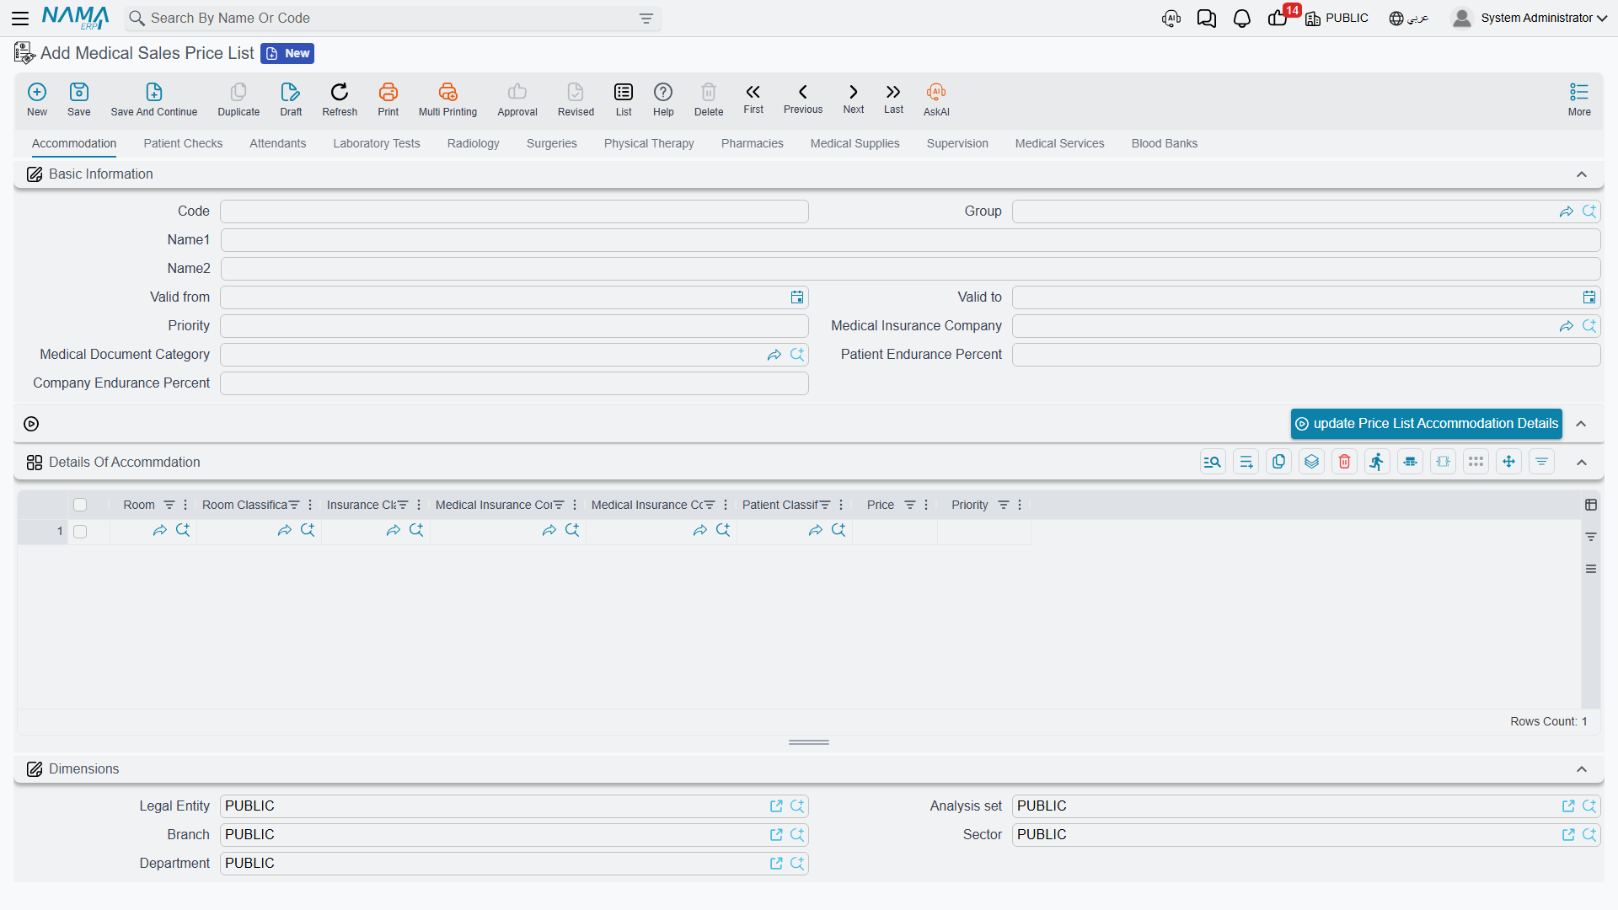Open Surgeries tab
Viewport: 1618px width, 910px height.
[x=551, y=143]
